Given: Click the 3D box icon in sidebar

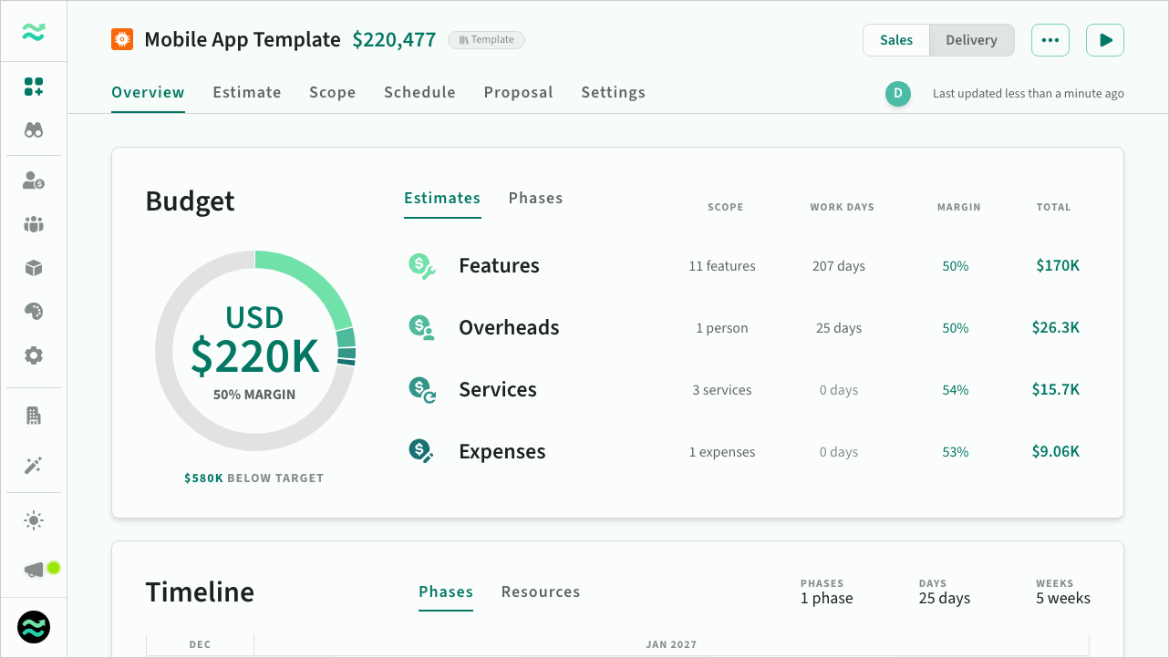Looking at the screenshot, I should coord(34,268).
